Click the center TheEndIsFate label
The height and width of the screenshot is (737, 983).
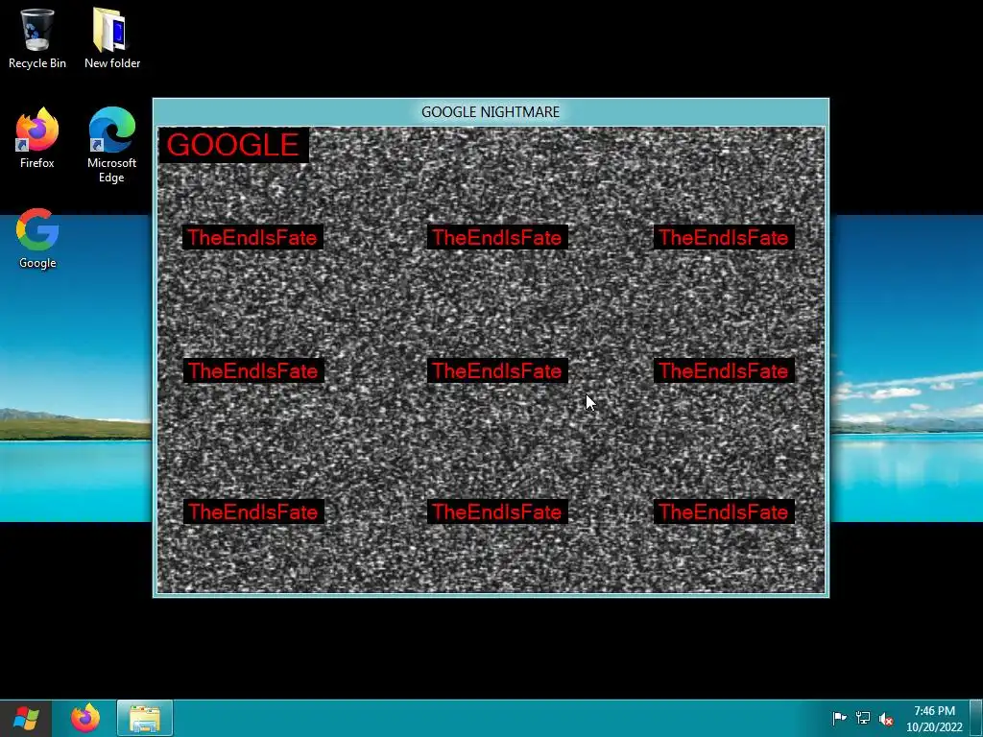click(497, 370)
